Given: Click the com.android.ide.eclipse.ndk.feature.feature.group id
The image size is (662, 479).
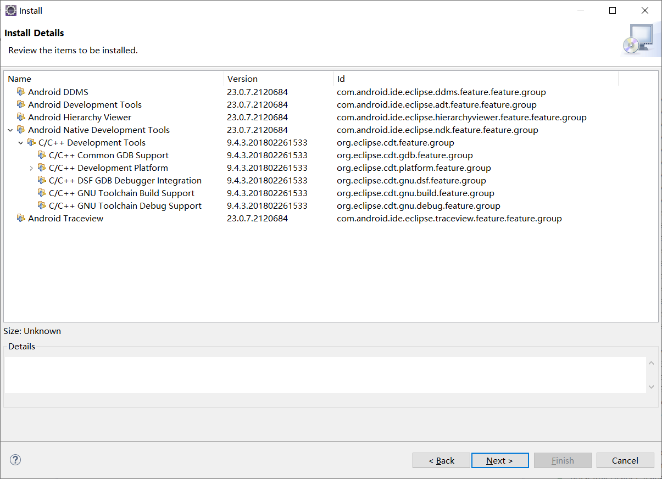Looking at the screenshot, I should (x=437, y=130).
